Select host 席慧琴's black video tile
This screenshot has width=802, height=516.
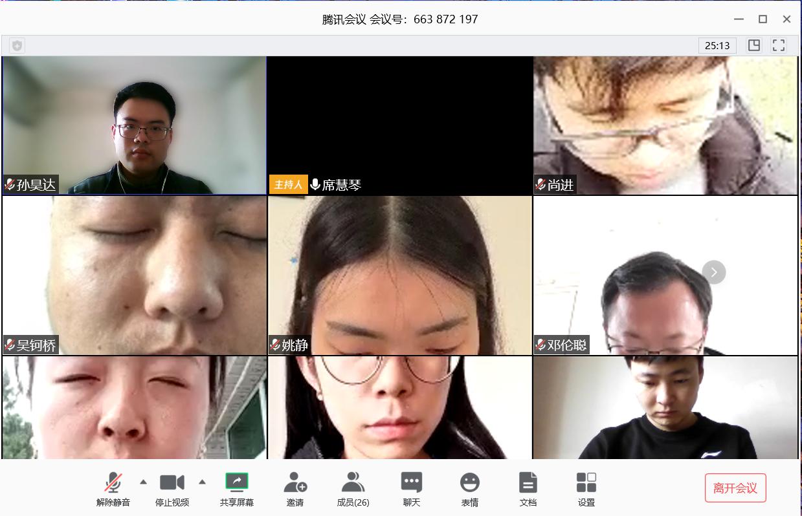400,125
